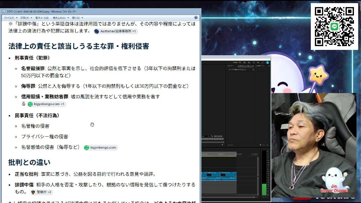
Task: Click the fullscreen expand icon in the editor header
Action: pyautogui.click(x=263, y=62)
